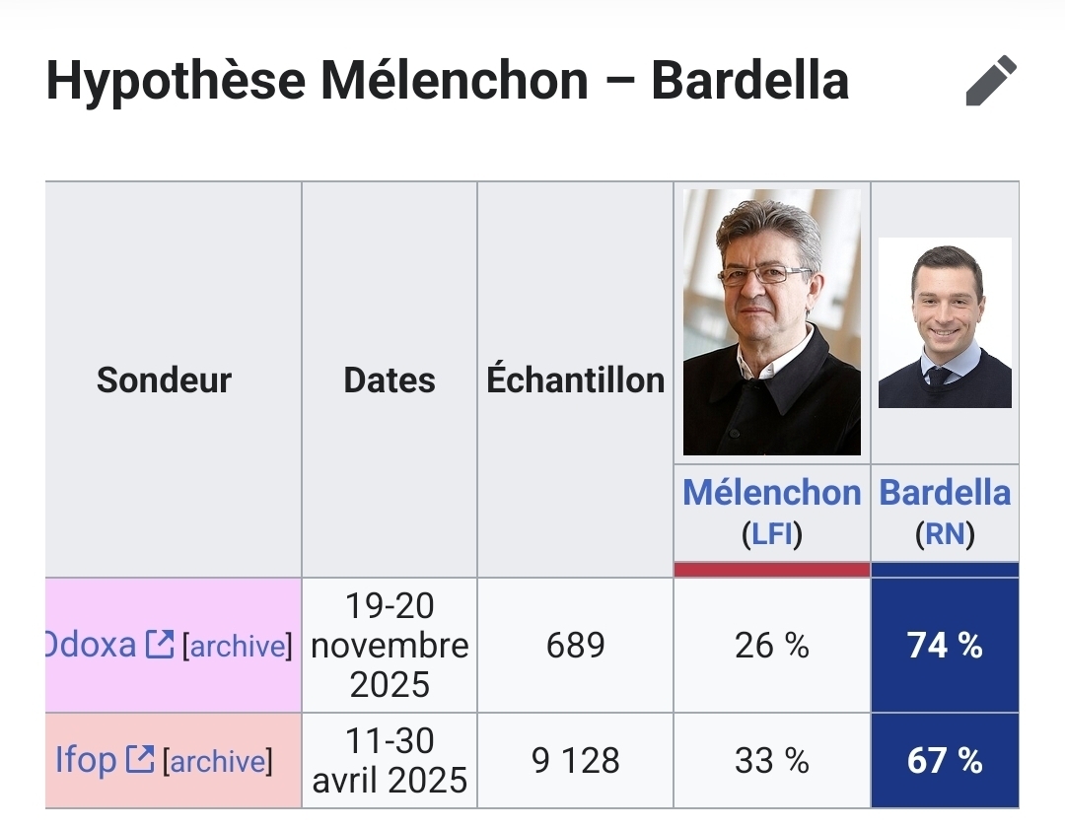Click the external link icon next to Ifop
The width and height of the screenshot is (1065, 828).
tap(140, 760)
